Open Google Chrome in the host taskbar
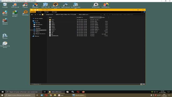Screen dimensions: 172x97 (x=51, y=95)
